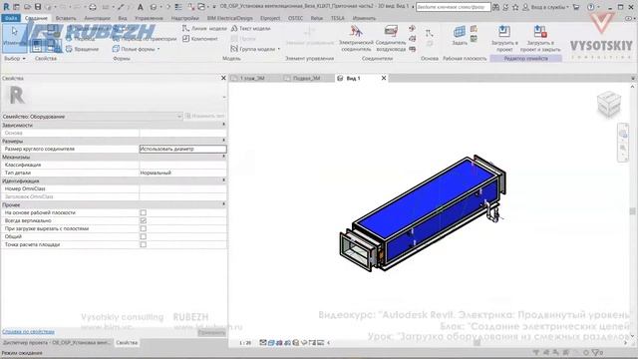638x359 pixels.
Task: Select the Model Line (Линия модели) tool
Action: (x=204, y=29)
